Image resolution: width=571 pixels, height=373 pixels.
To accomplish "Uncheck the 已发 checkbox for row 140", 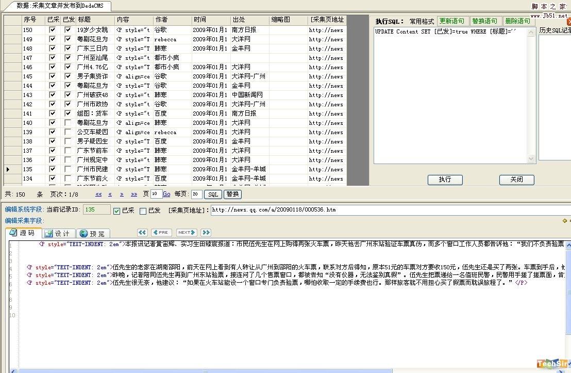I will coord(68,123).
